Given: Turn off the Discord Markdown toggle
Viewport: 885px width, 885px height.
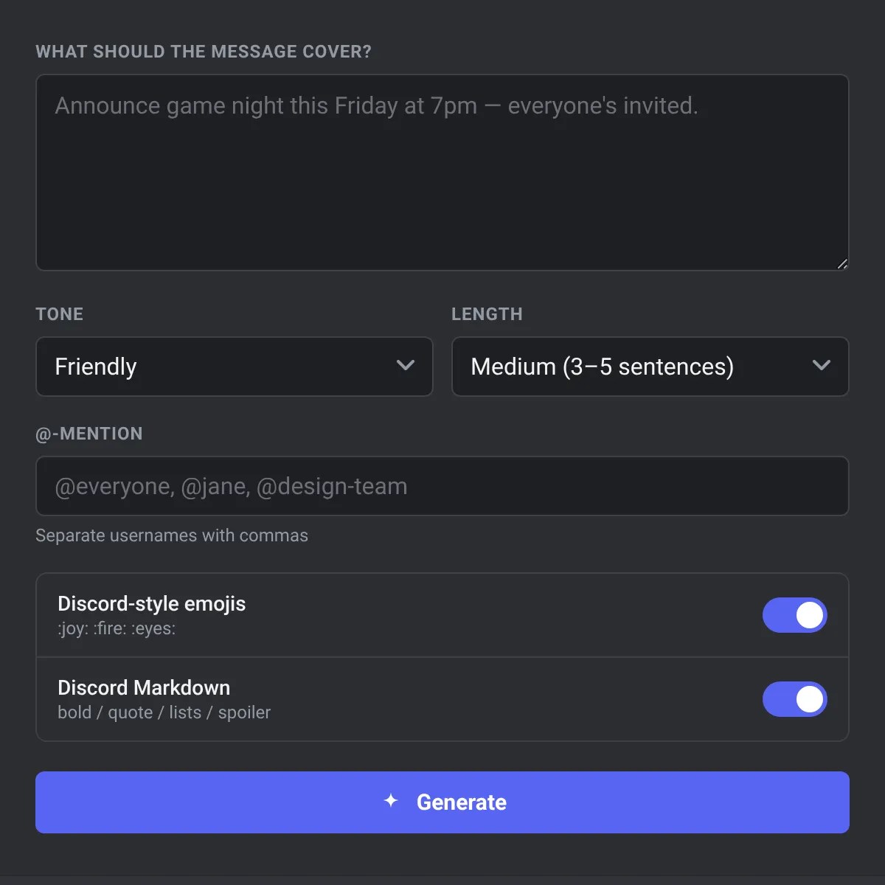Looking at the screenshot, I should point(795,699).
